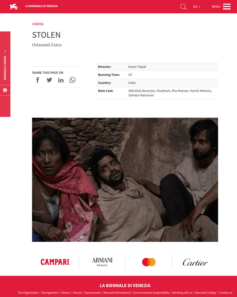Open the History footer link

[66, 293]
